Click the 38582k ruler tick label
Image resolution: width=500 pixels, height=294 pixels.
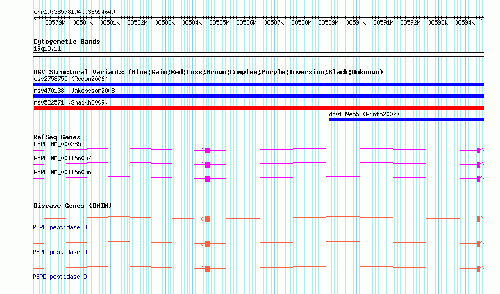[137, 22]
